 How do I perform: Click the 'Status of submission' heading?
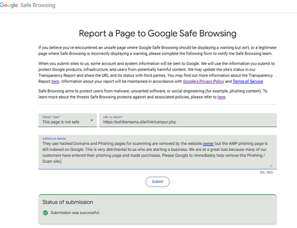tap(68, 202)
